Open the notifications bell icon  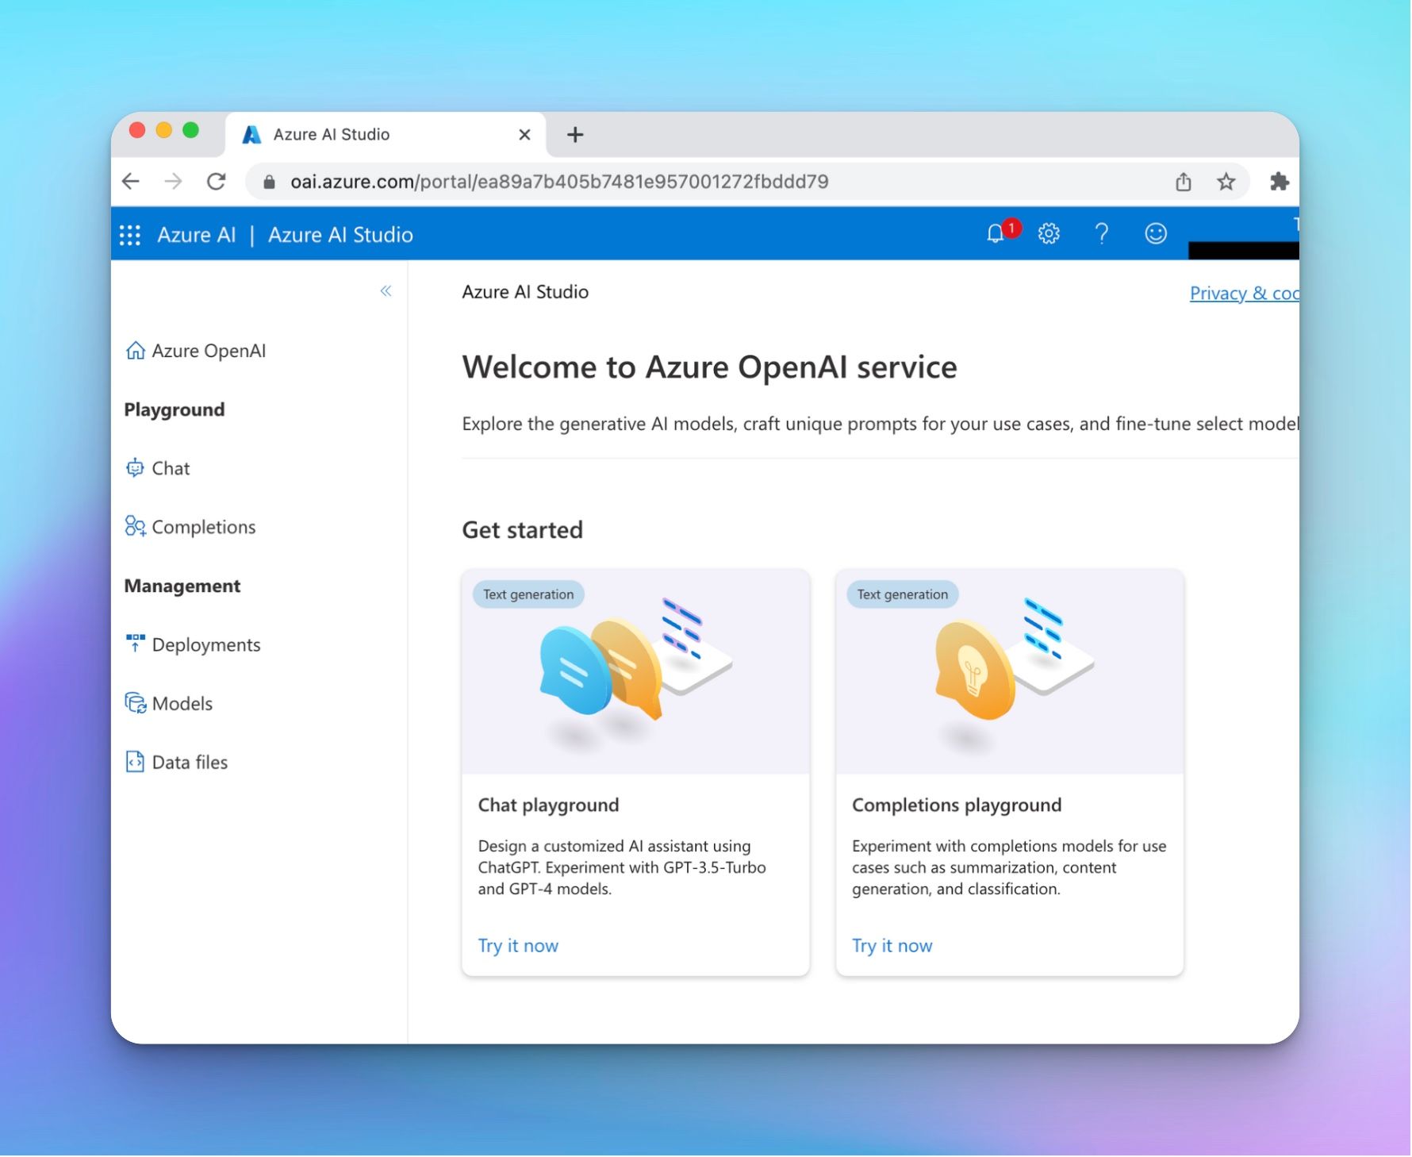(x=996, y=234)
